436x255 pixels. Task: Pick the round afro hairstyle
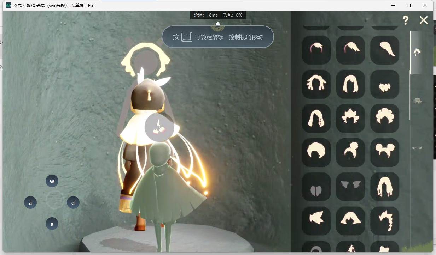click(x=316, y=152)
